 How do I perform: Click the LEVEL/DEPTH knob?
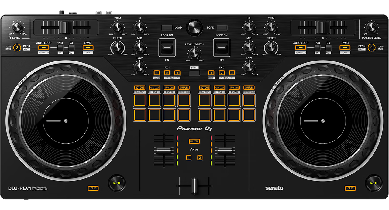pyautogui.click(x=194, y=53)
